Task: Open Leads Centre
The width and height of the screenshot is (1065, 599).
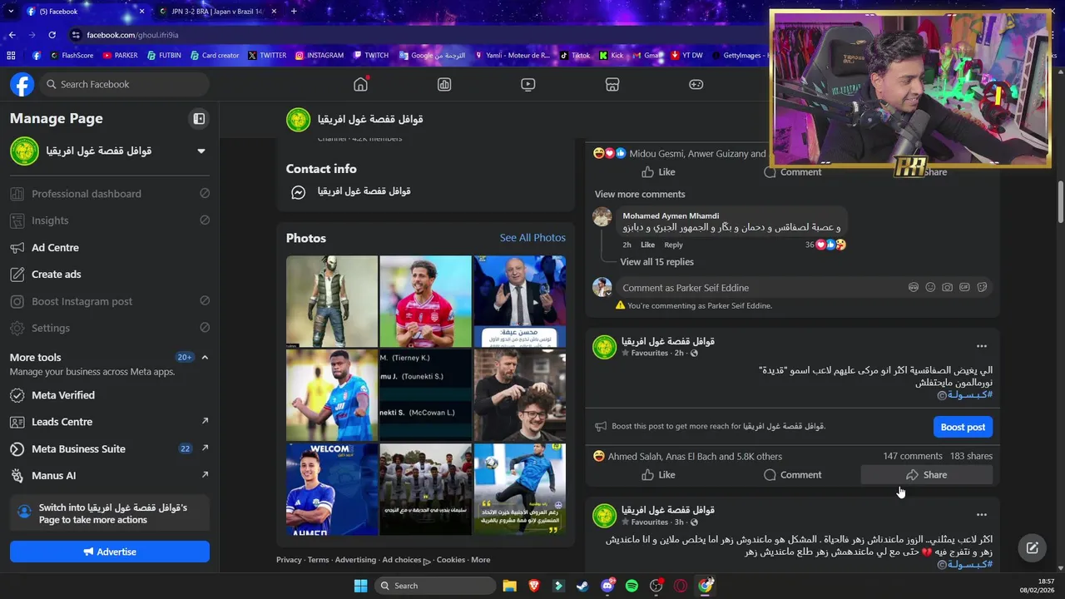Action: coord(110,422)
